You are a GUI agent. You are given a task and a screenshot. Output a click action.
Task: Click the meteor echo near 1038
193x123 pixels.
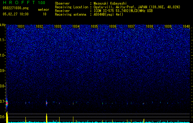pyautogui.click(x=144, y=103)
